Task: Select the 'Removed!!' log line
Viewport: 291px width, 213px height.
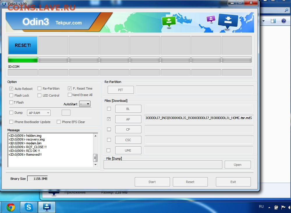Action: [25, 155]
